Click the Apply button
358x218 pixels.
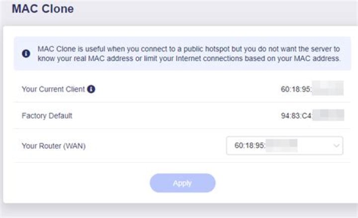(x=182, y=183)
